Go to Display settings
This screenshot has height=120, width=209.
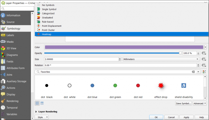pos(15,95)
